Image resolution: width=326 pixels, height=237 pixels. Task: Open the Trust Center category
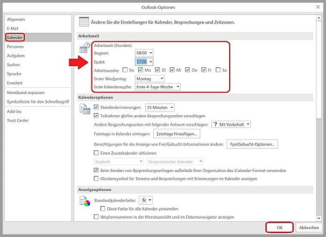(18, 120)
